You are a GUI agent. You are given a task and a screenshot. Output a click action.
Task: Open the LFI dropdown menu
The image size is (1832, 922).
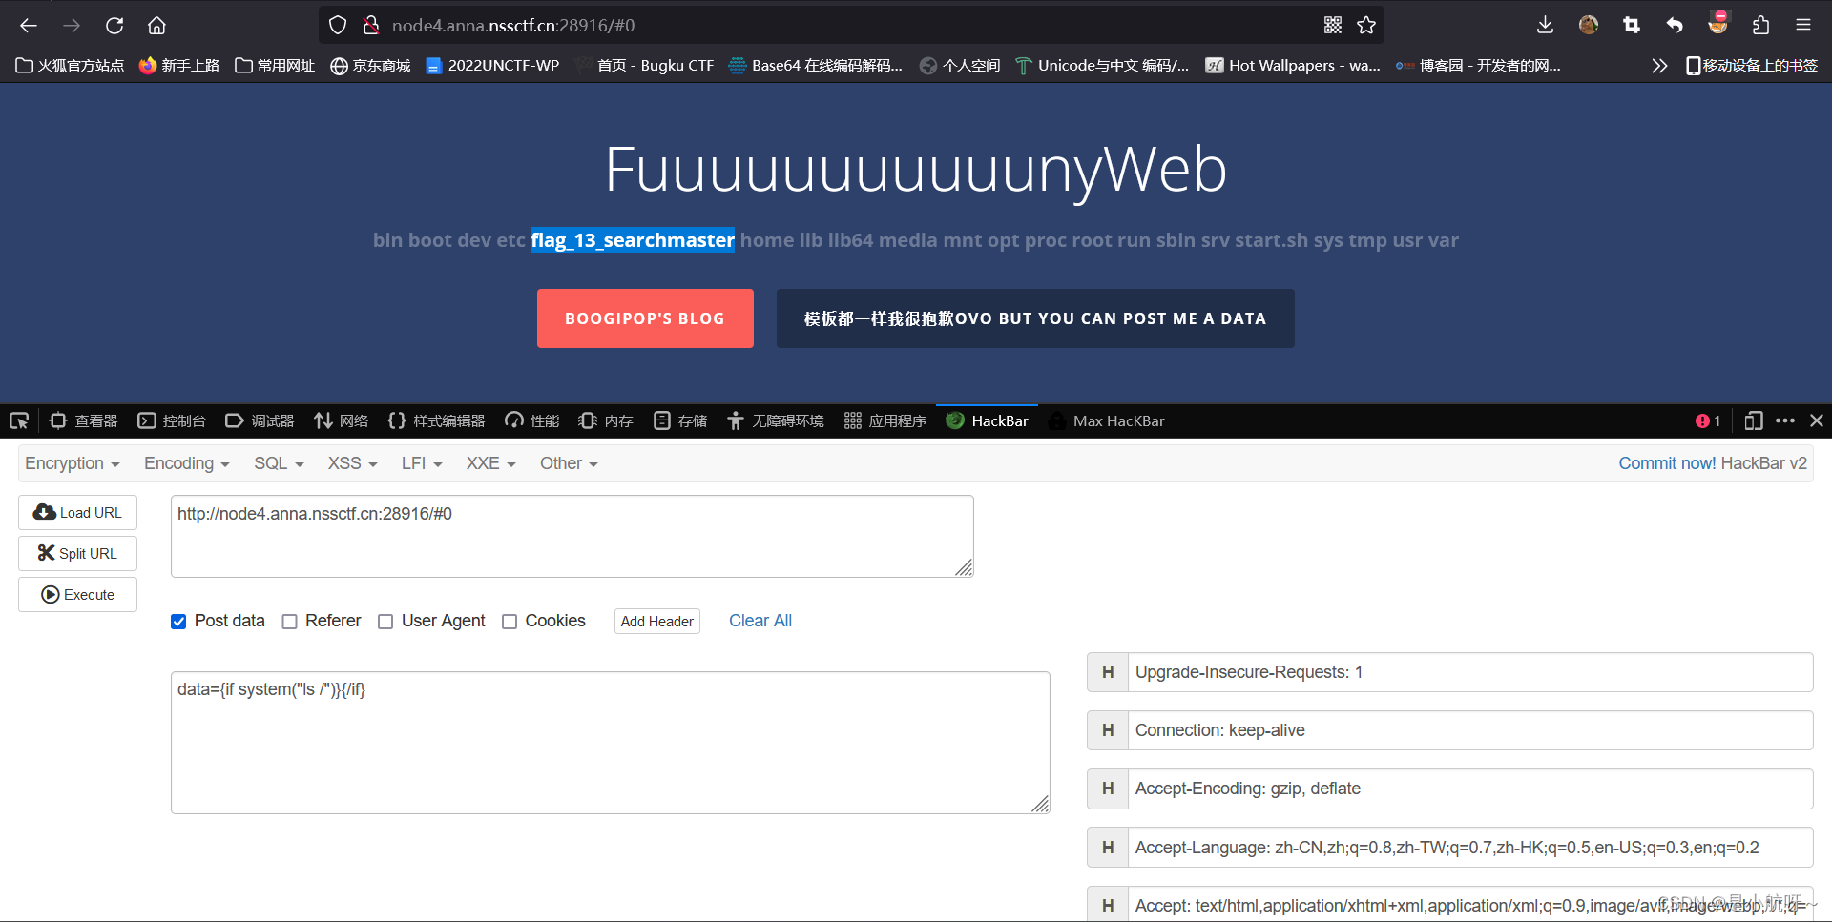(421, 463)
